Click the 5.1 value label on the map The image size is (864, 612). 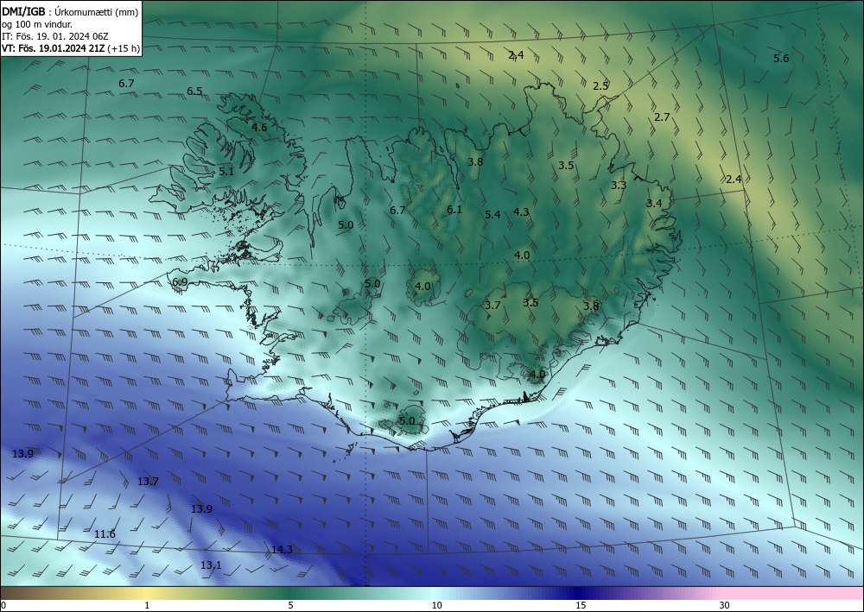pos(226,172)
